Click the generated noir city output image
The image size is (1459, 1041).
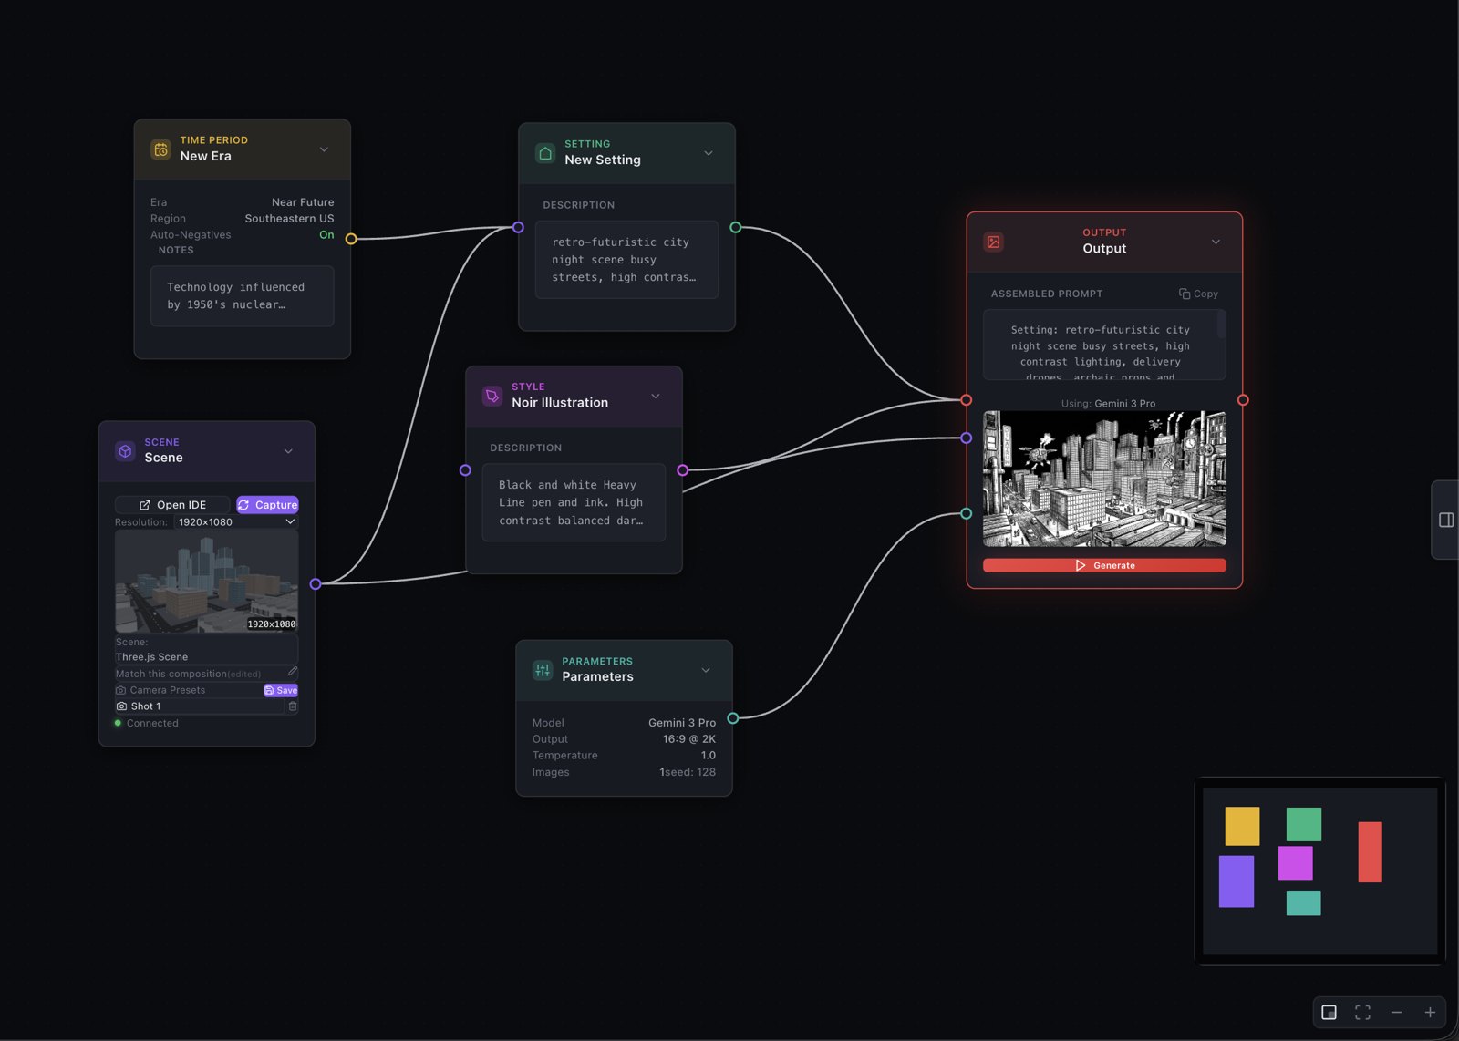coord(1104,479)
